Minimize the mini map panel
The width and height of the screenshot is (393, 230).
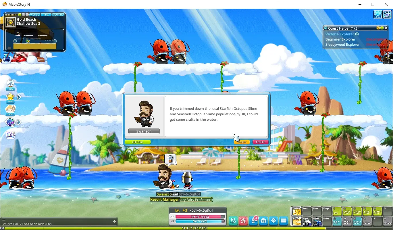tap(20, 15)
